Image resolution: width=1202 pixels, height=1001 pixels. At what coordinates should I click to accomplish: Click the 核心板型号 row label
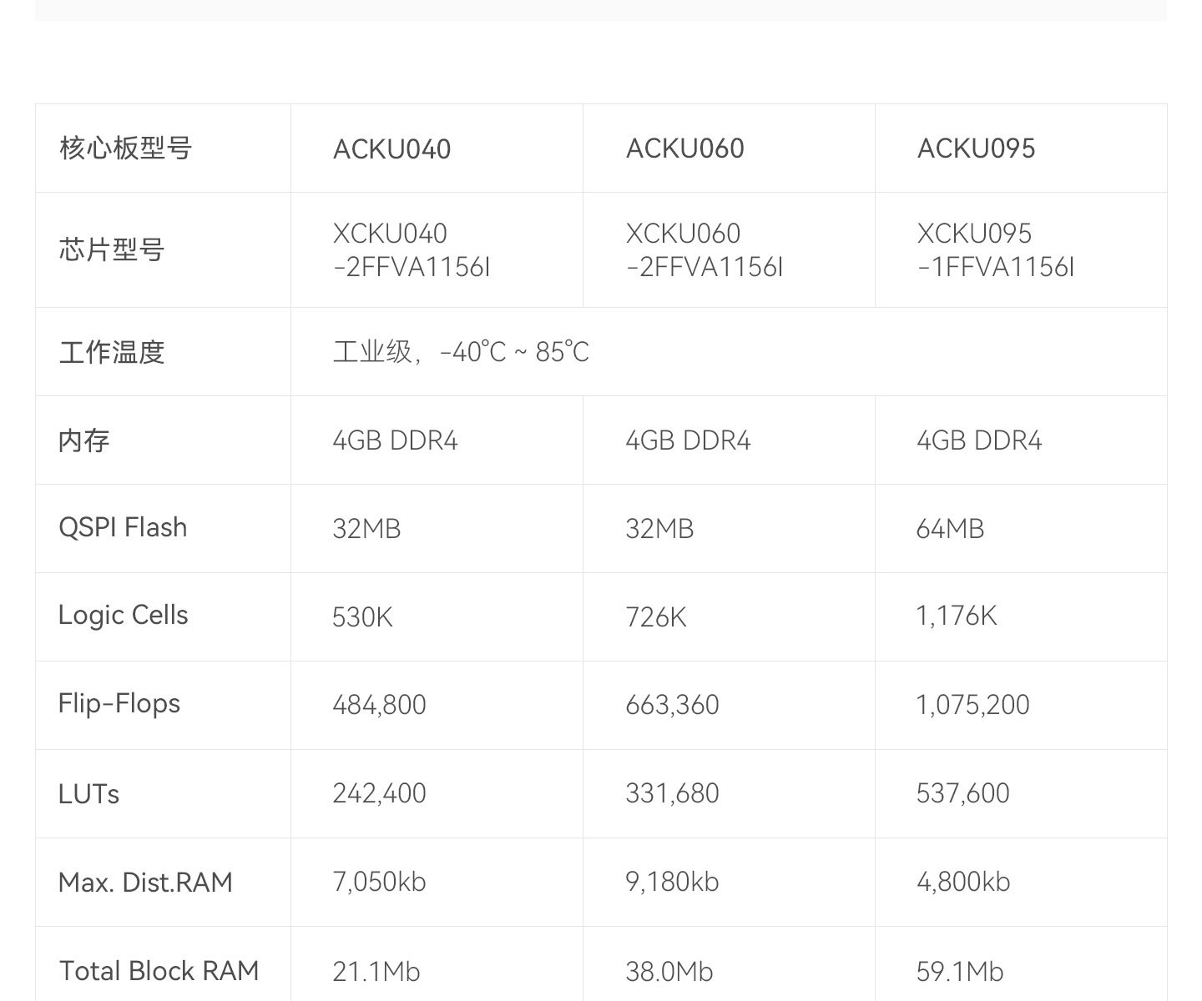click(126, 148)
